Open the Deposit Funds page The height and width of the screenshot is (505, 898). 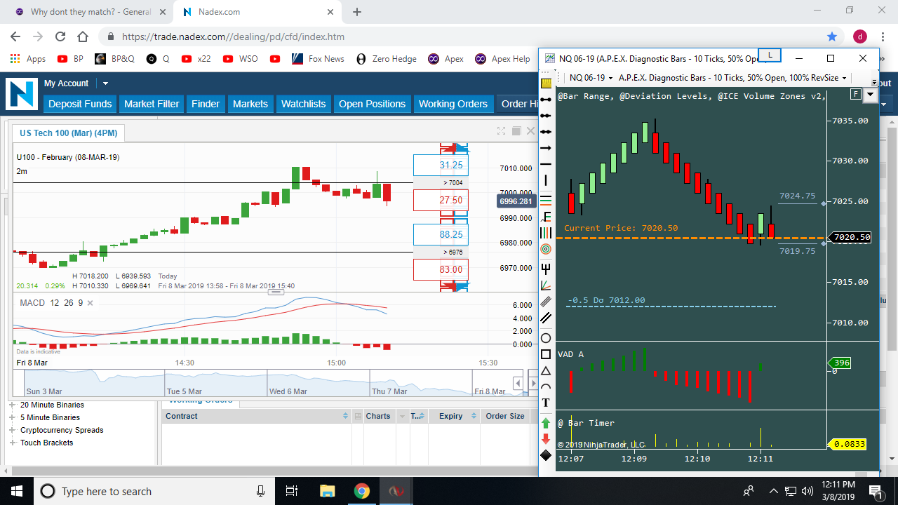[x=80, y=104]
